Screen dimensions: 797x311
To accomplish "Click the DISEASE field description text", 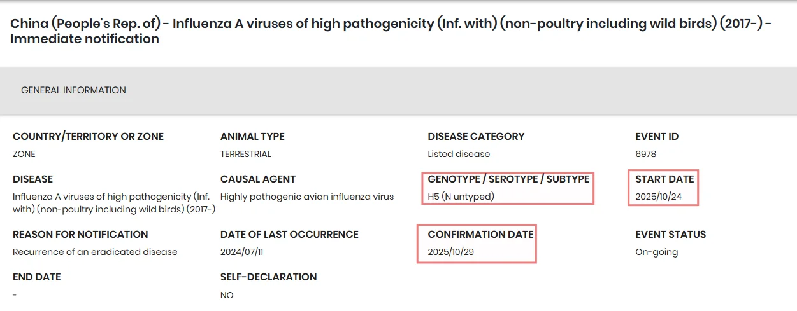I will click(x=114, y=203).
